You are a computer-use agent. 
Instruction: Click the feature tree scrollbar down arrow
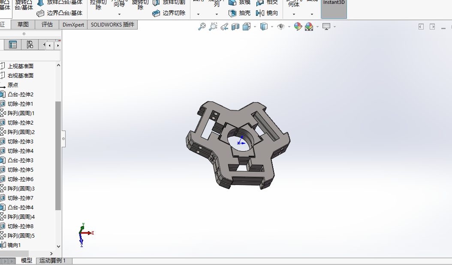tap(58, 246)
